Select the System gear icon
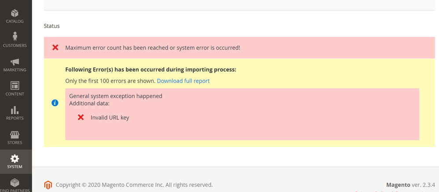This screenshot has height=192, width=439. tap(15, 159)
